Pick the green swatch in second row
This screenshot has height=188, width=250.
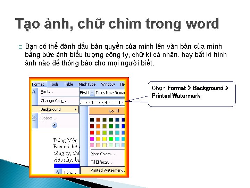[111, 126]
